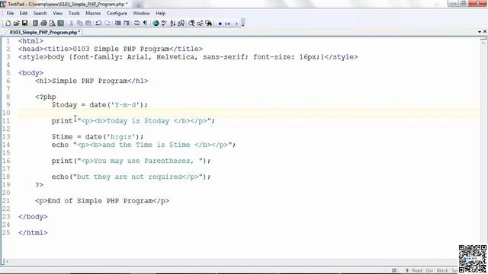This screenshot has width=488, height=274.
Task: Click the Manage Files toolbar icon
Action: pyautogui.click(x=35, y=24)
